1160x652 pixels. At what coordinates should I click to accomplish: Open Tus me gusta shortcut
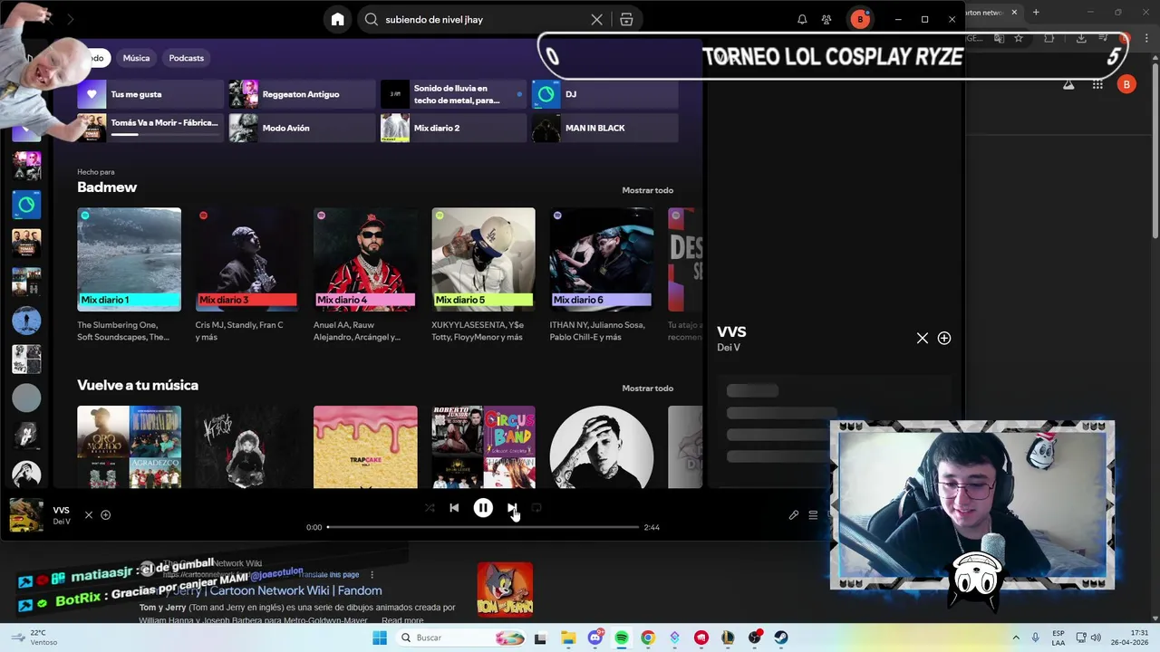(150, 94)
